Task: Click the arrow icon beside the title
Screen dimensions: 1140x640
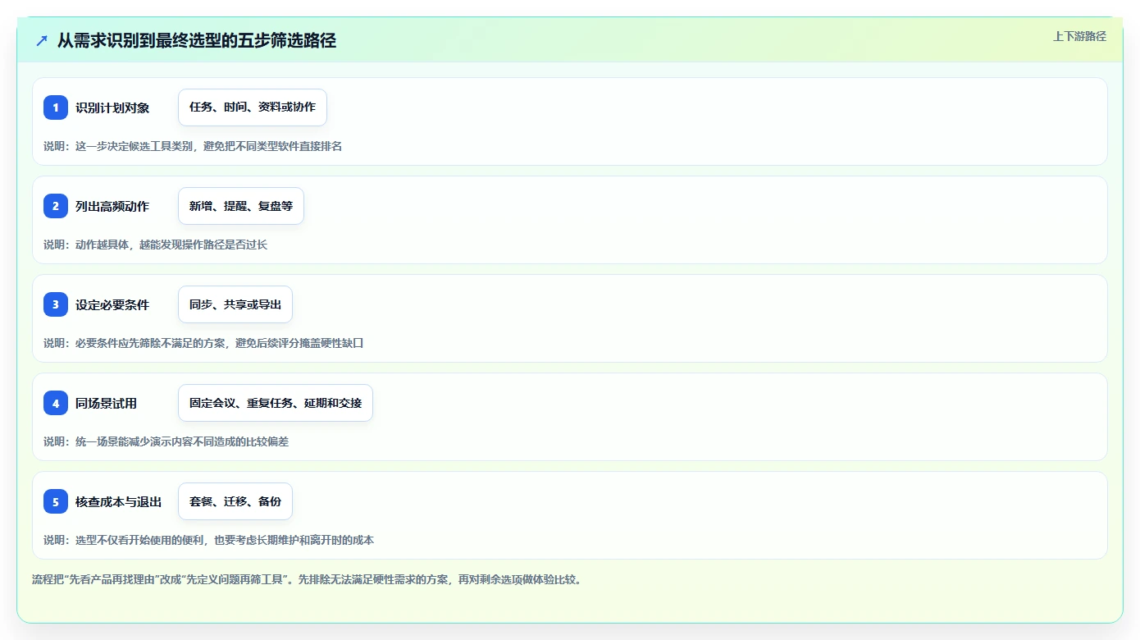Action: pos(42,40)
